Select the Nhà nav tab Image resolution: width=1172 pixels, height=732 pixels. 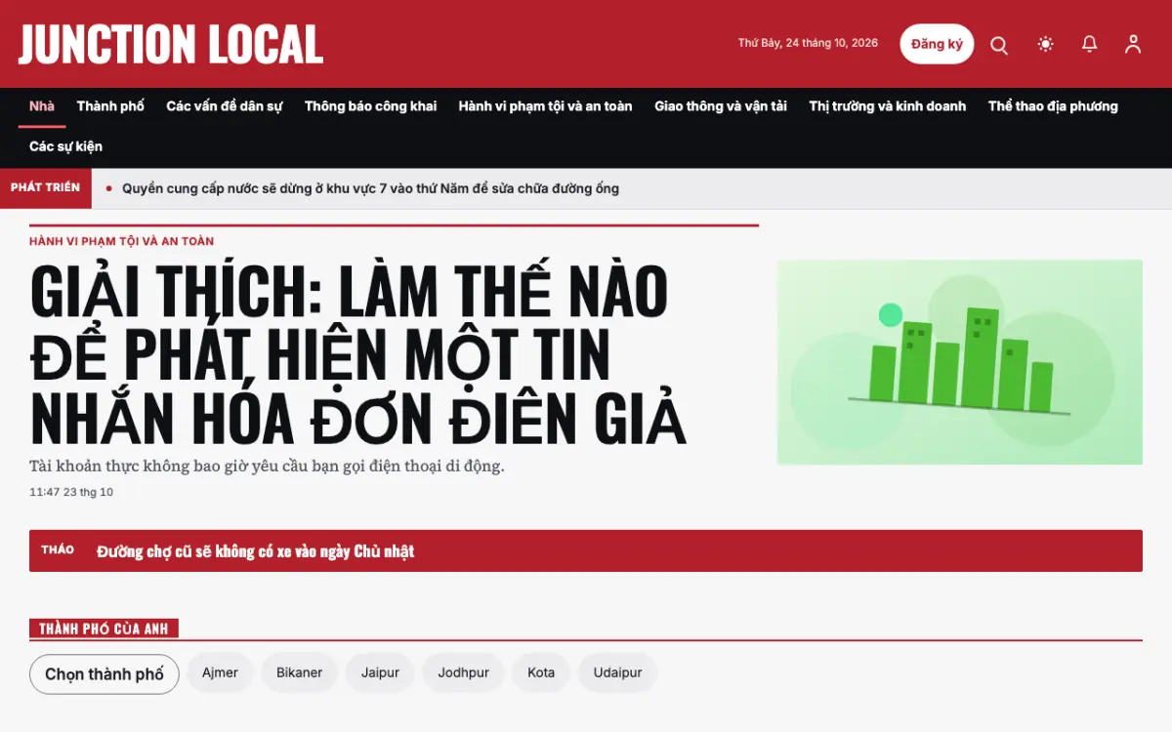[42, 106]
